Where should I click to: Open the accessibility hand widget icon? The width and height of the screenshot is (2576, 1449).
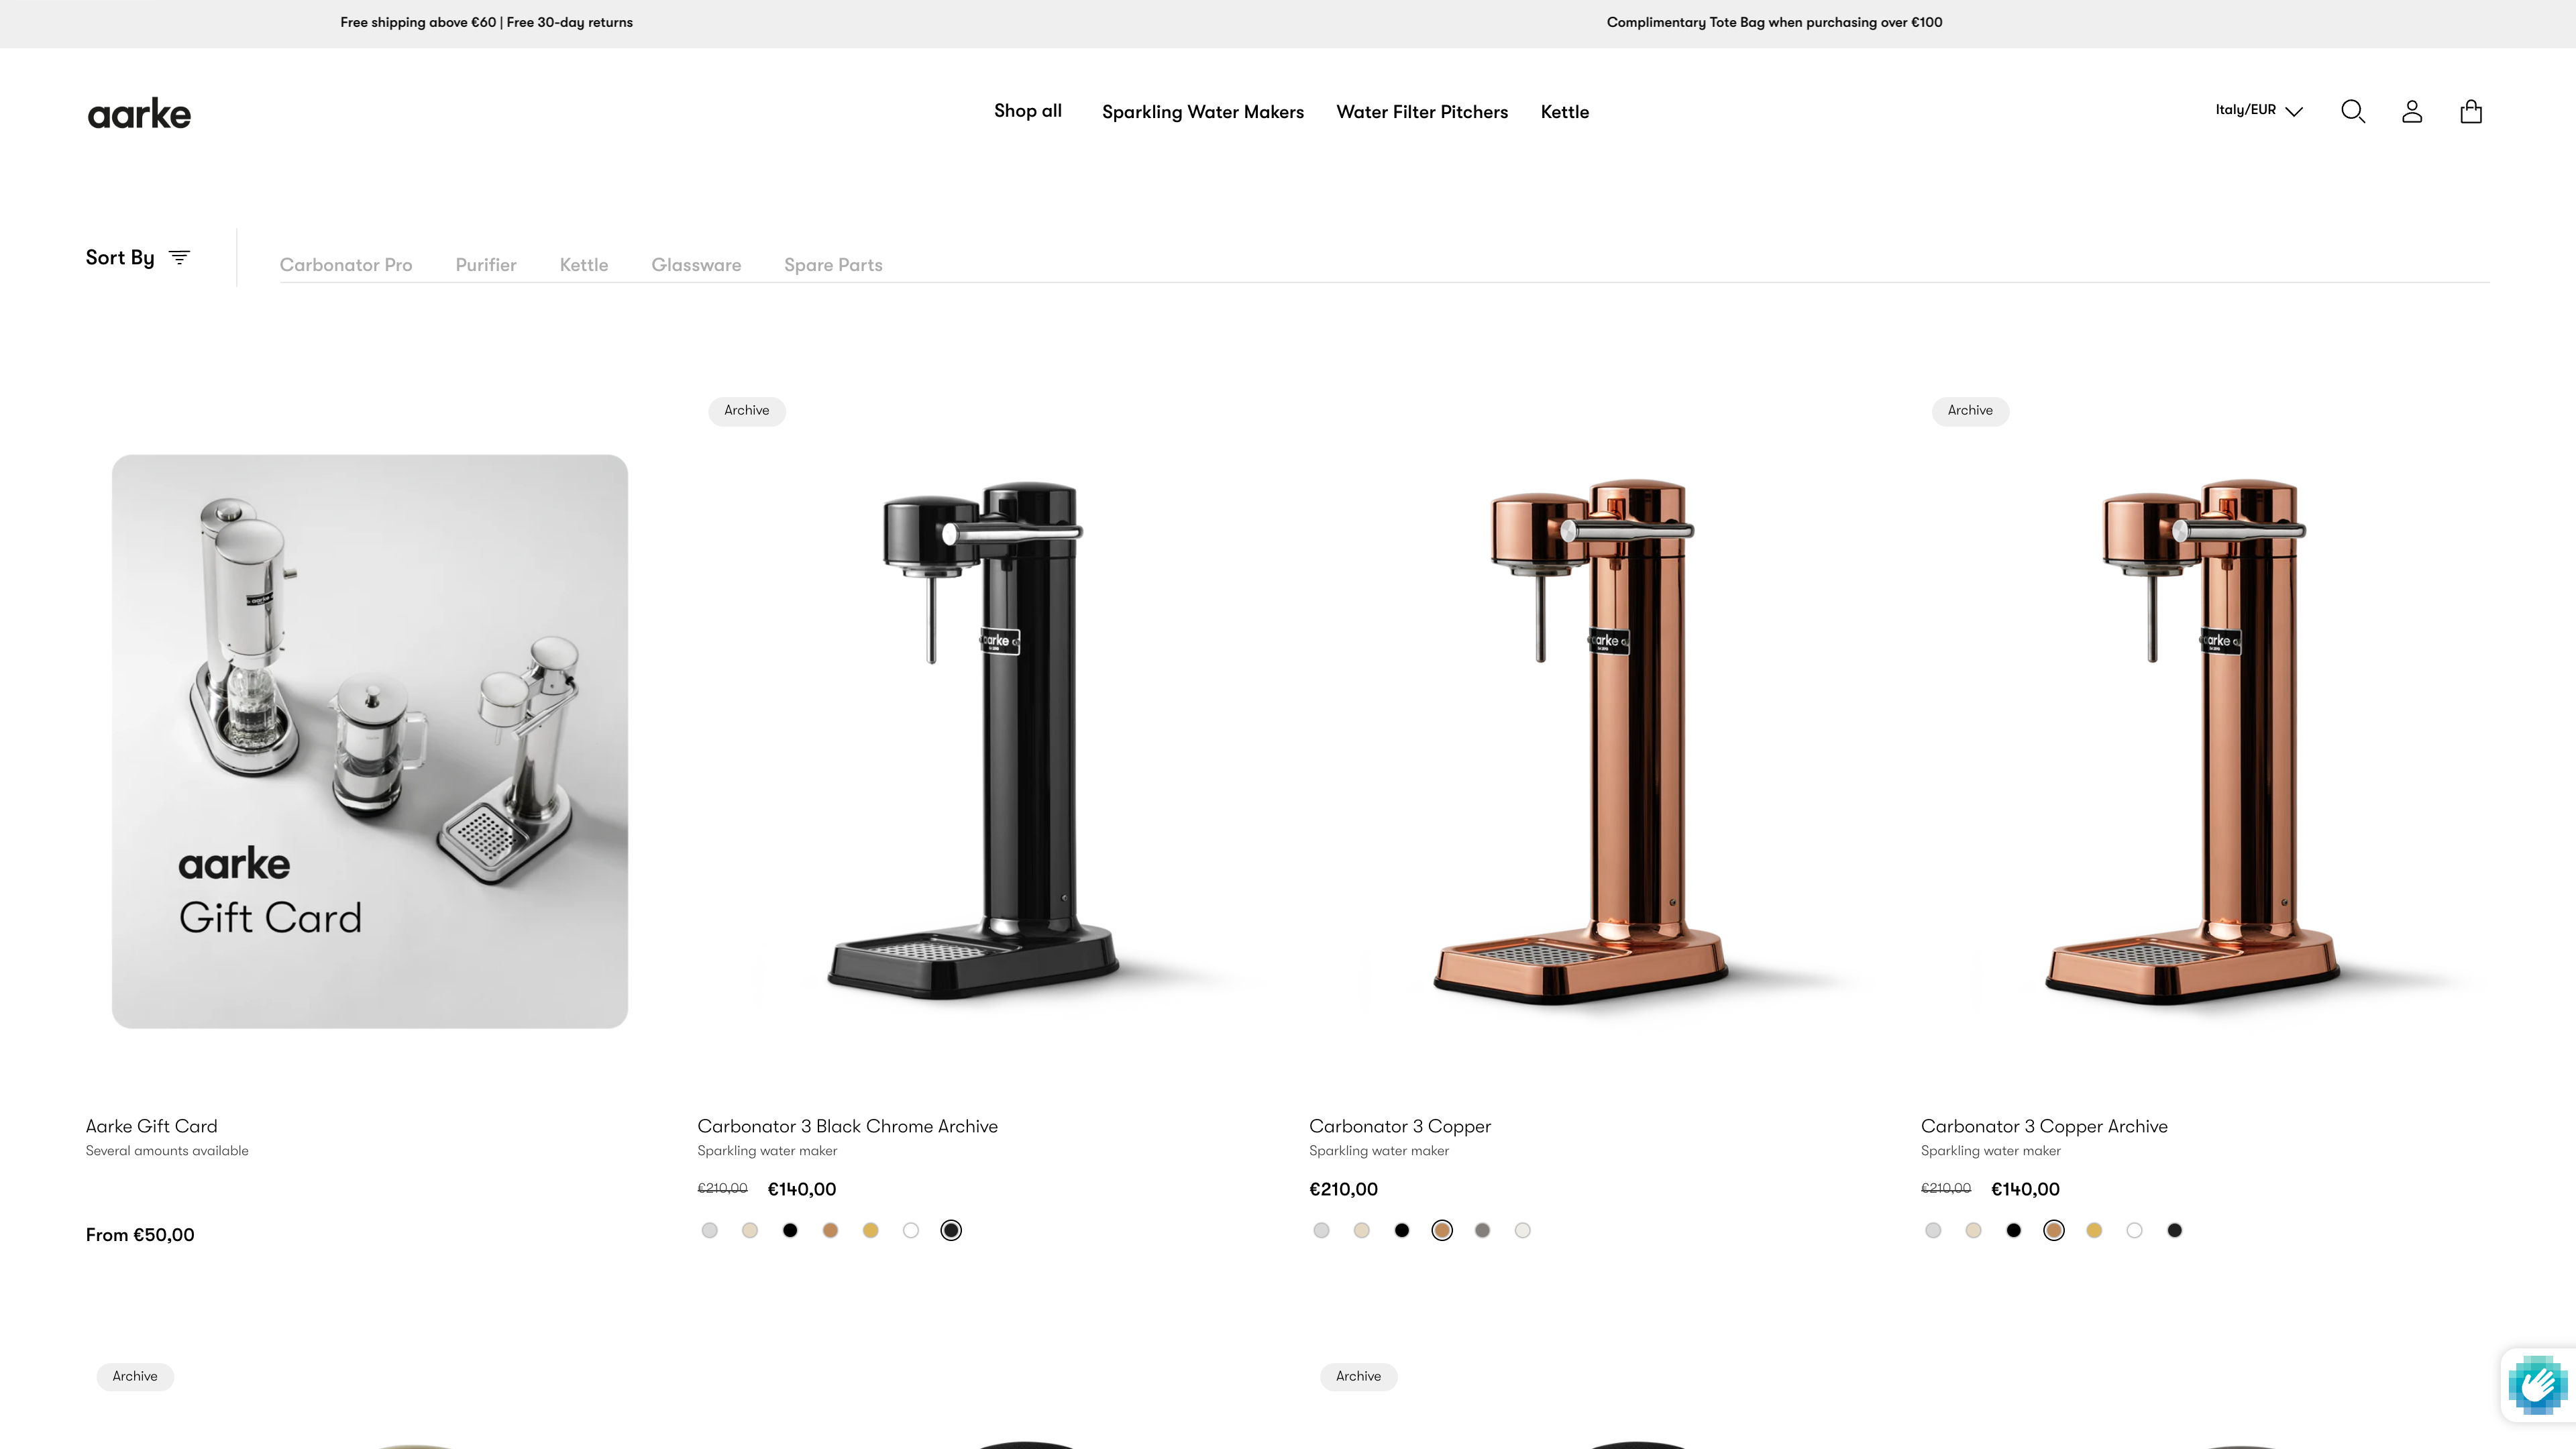2537,1385
